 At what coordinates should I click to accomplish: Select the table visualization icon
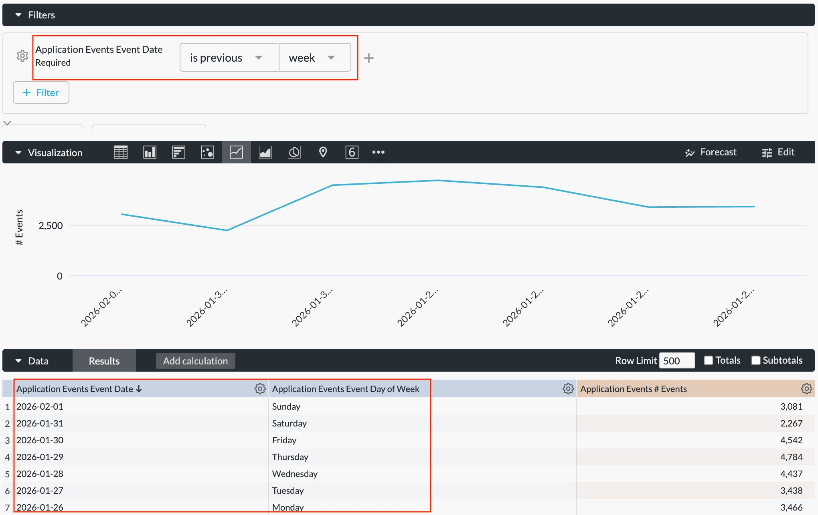121,152
